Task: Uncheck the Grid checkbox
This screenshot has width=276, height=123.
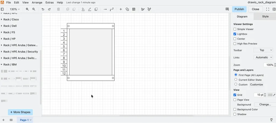Action: (235, 95)
